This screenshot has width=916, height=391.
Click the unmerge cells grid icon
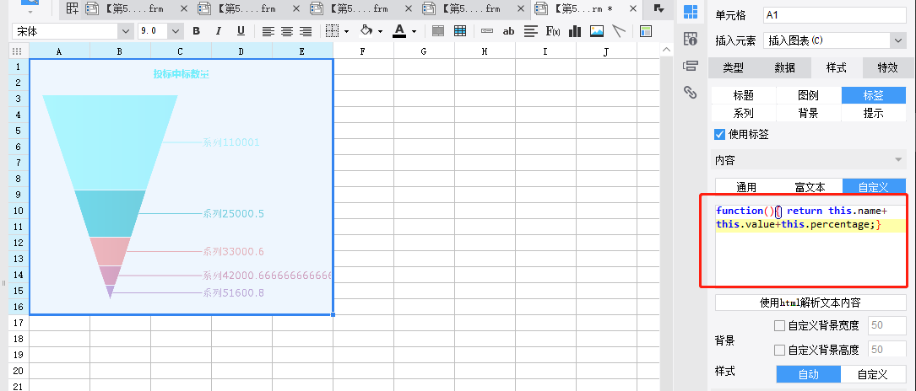pos(460,31)
